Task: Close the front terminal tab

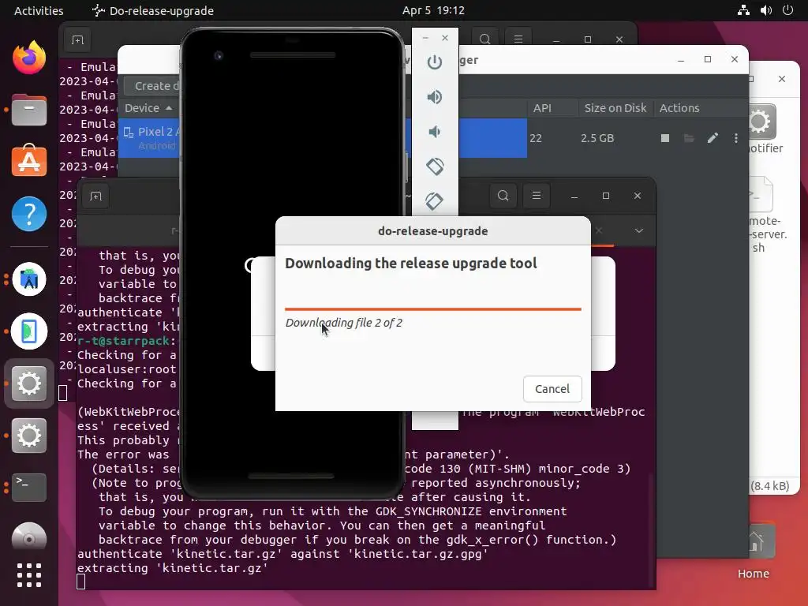Action: [x=598, y=230]
